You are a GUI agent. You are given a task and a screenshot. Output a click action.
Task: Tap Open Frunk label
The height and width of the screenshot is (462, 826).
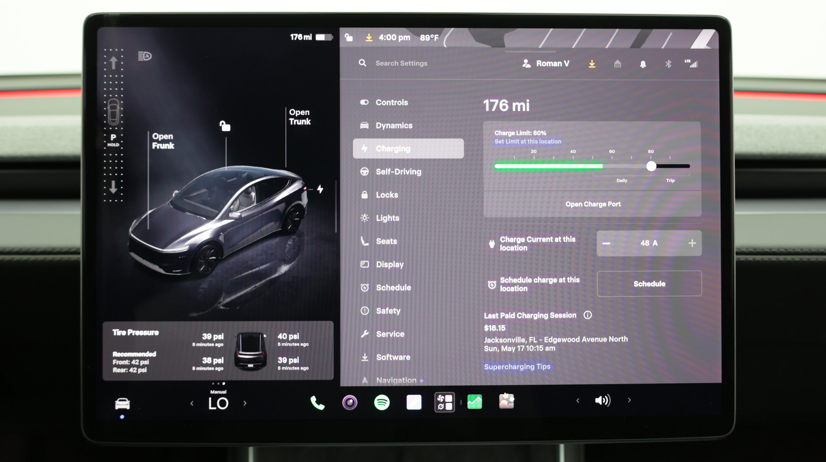163,141
